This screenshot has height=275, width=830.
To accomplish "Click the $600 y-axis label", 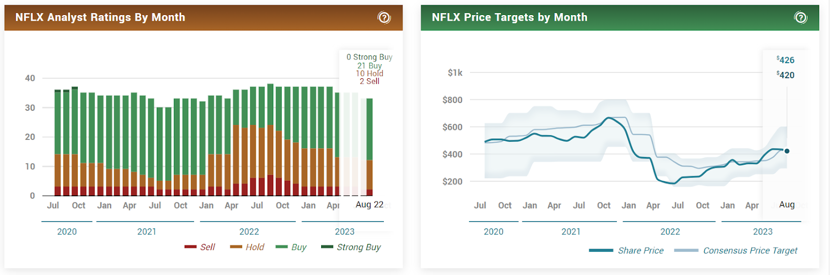I will tap(452, 127).
